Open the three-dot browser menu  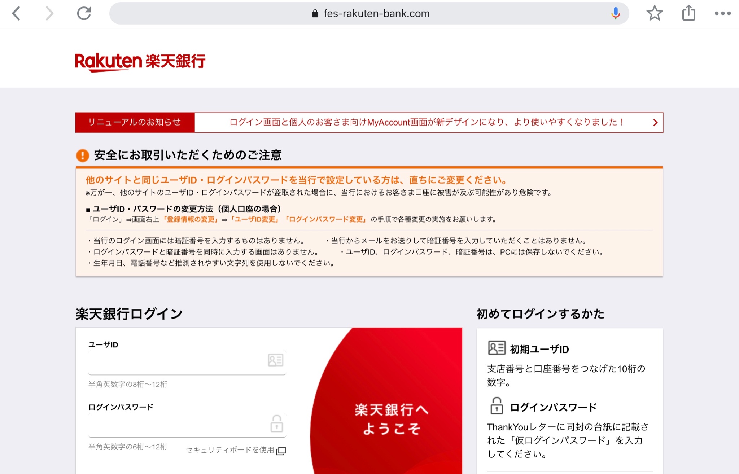pyautogui.click(x=723, y=14)
